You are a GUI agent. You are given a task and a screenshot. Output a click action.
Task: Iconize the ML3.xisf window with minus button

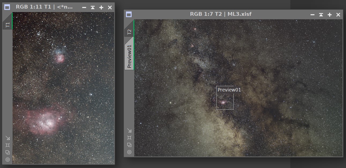(312, 15)
